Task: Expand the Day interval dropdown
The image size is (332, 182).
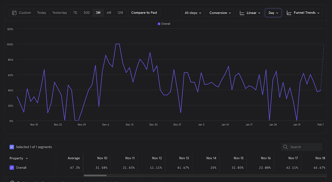Action: (x=273, y=13)
